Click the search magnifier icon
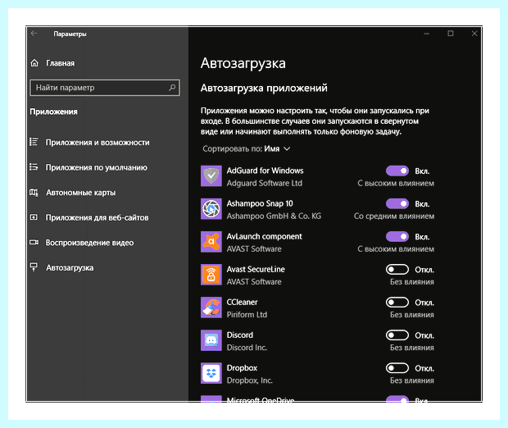This screenshot has height=428, width=508. coord(172,87)
